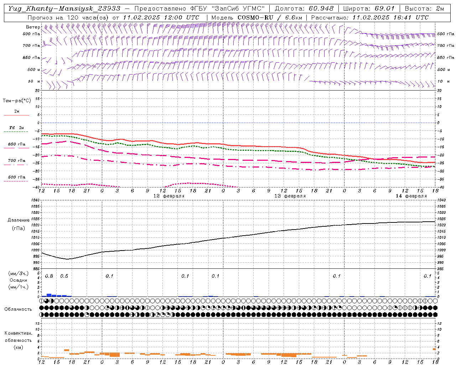Click the Рассчитано: 11.02.2025 16:41 UTC text

pos(370,17)
